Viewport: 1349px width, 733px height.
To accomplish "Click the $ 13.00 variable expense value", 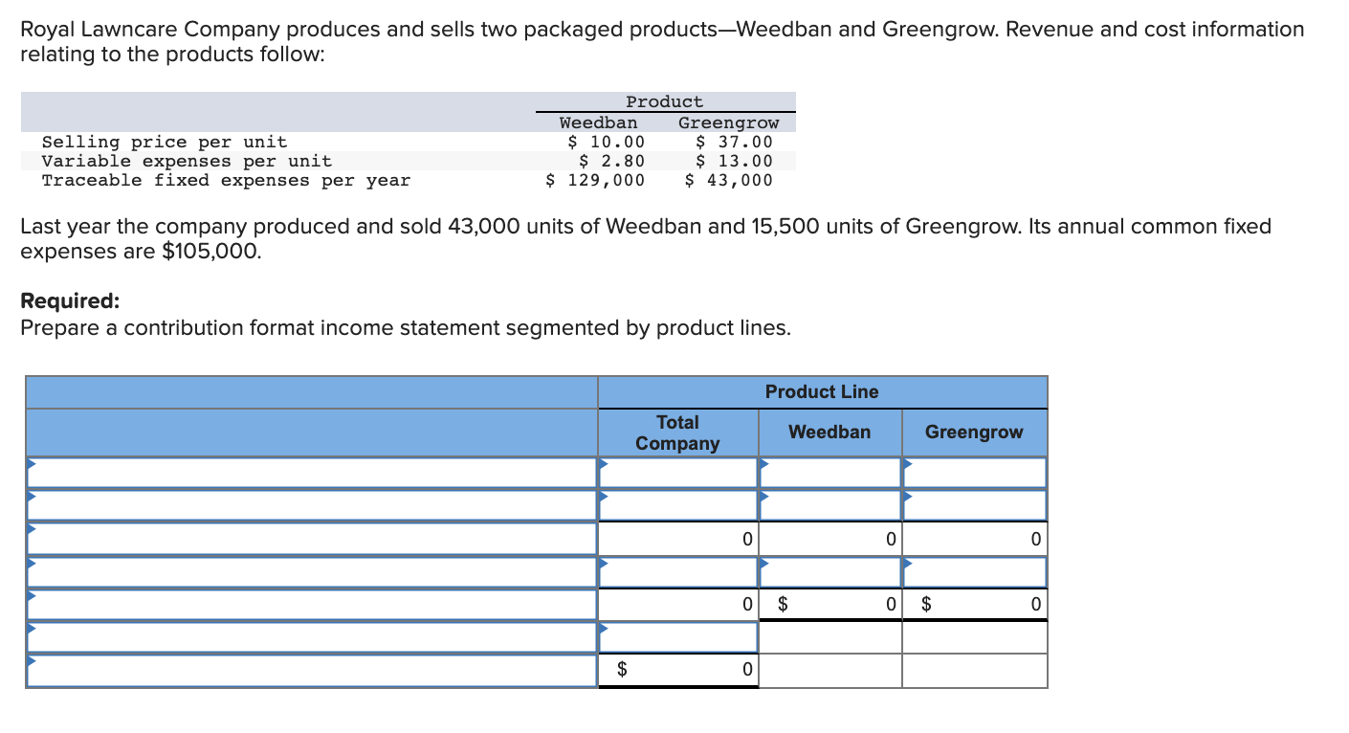I will [734, 161].
